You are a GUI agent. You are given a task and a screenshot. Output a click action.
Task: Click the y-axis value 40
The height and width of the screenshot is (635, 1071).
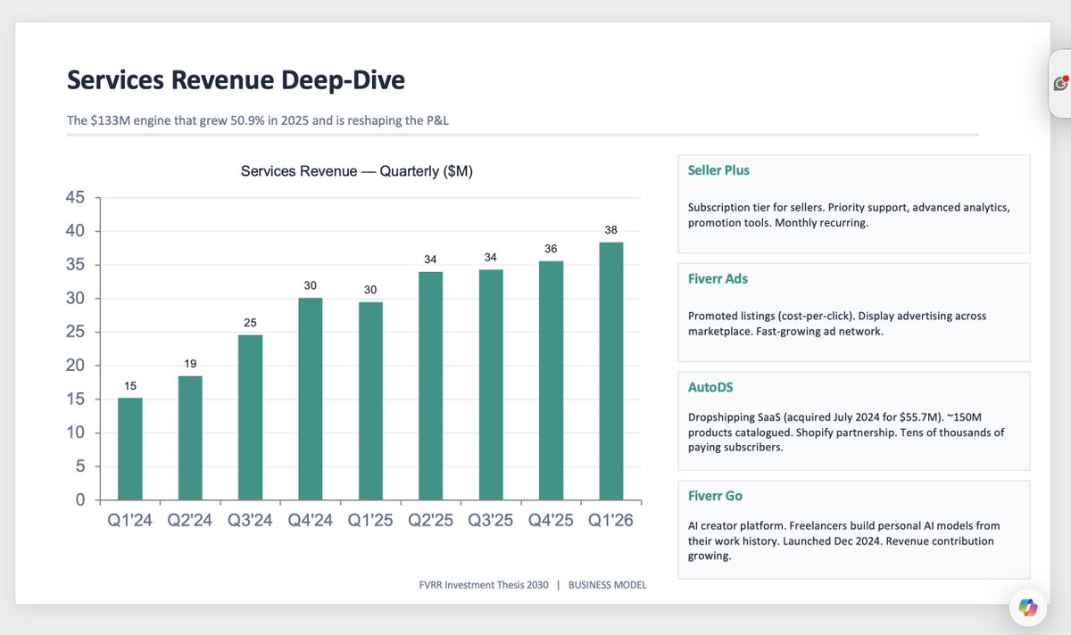pos(76,231)
